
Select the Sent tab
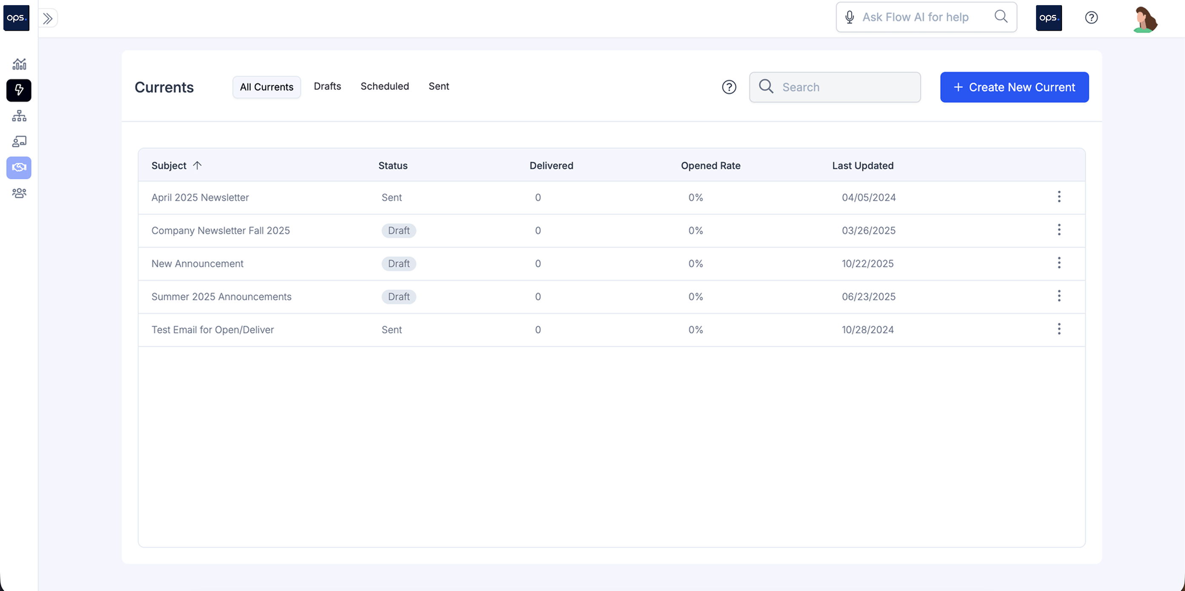tap(438, 86)
